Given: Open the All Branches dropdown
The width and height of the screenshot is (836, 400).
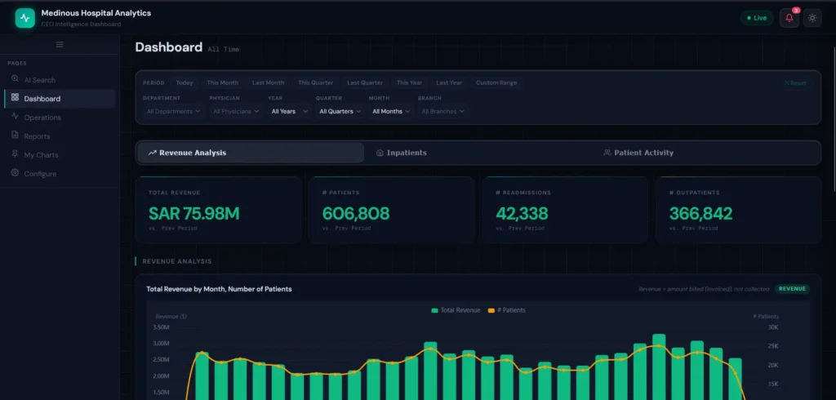Looking at the screenshot, I should 442,112.
